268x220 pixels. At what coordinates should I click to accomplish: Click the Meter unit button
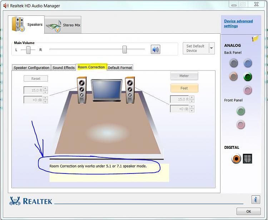tap(184, 76)
